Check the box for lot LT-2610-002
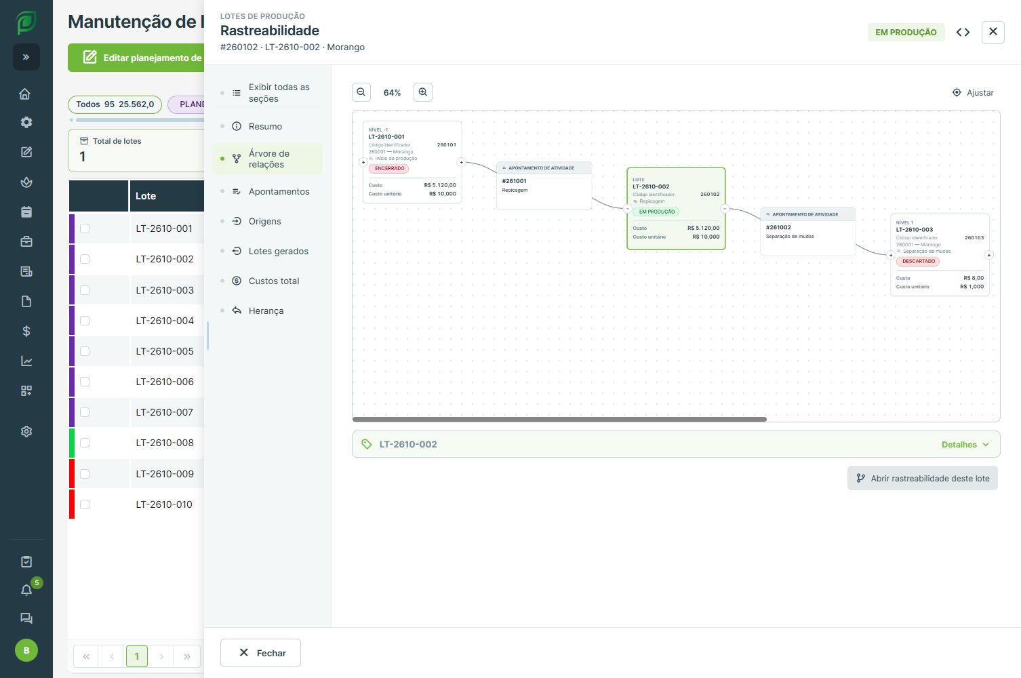 tap(85, 259)
